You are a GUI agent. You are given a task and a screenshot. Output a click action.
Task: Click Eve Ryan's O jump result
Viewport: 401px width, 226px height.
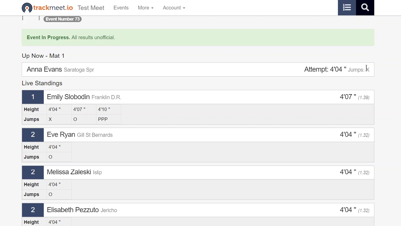[x=50, y=157]
